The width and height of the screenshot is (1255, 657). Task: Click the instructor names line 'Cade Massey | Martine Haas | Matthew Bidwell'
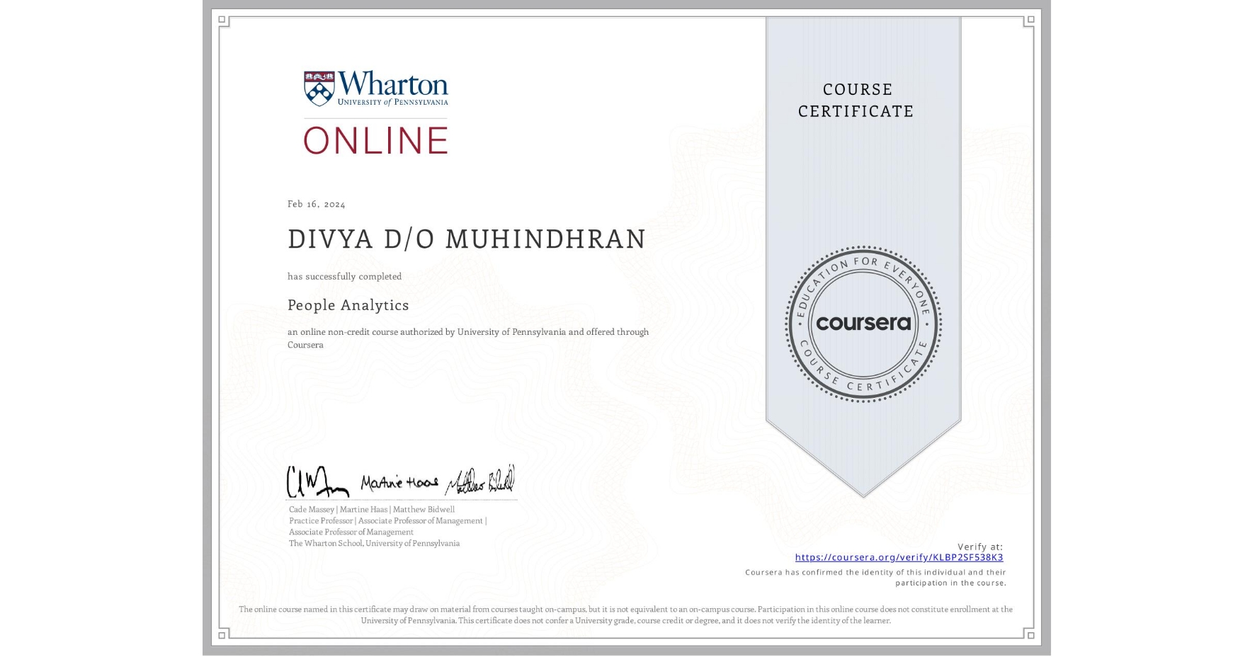(x=372, y=509)
